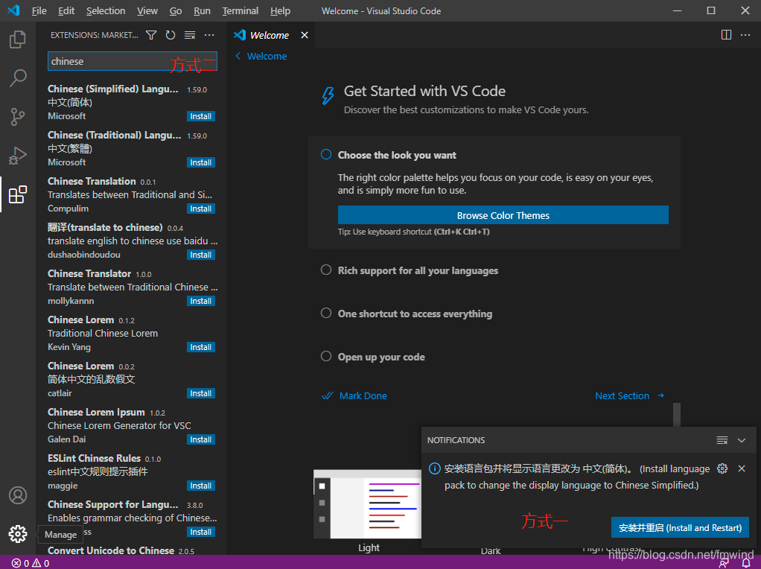Install Chinese Lorem by catlair
761x569 pixels.
(200, 393)
